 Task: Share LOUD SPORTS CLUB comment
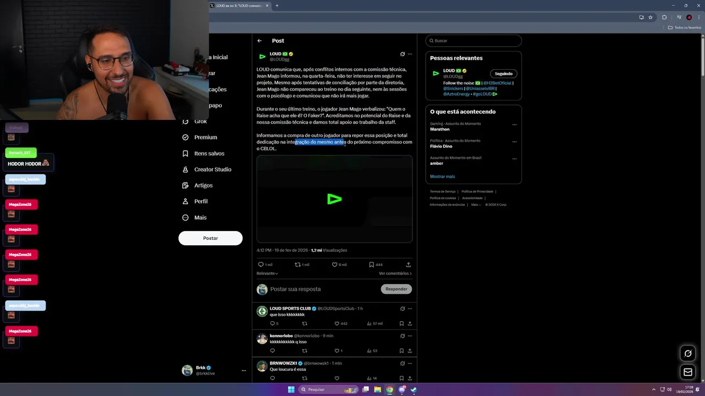click(410, 323)
